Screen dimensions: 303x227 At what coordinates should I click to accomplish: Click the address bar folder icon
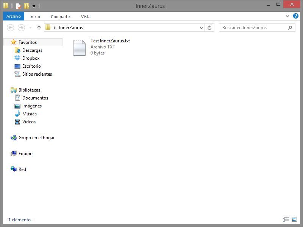(48, 27)
